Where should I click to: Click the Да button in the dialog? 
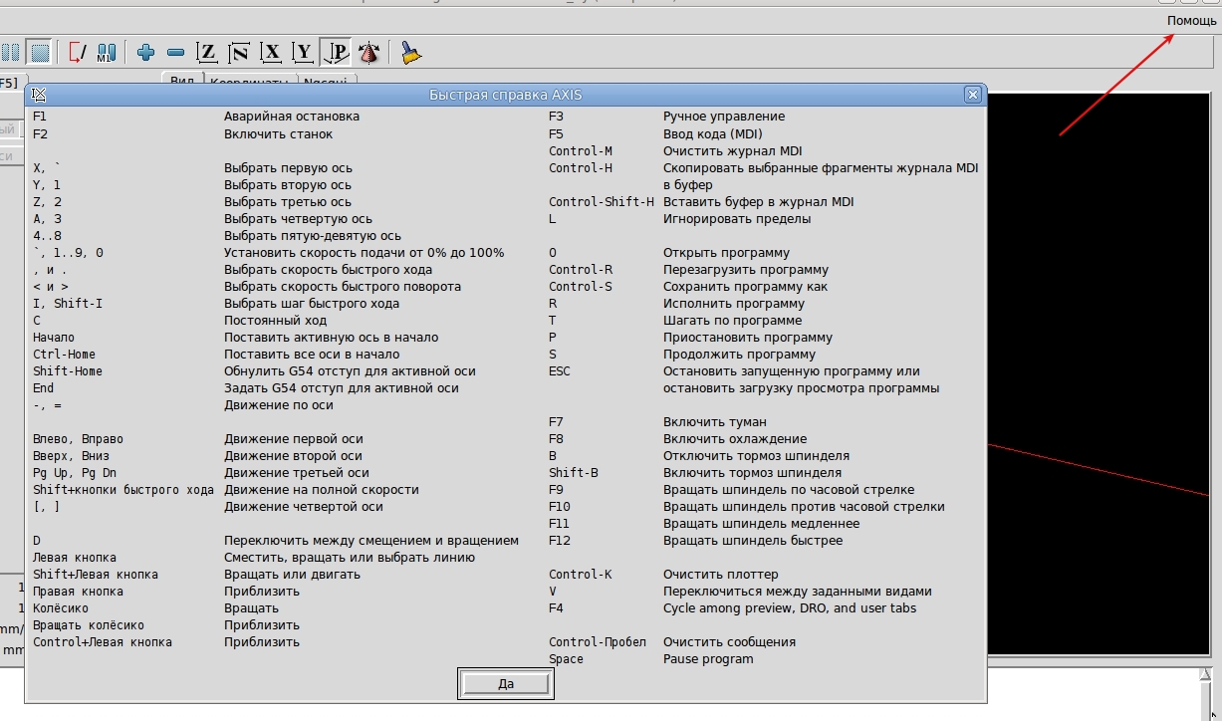(506, 684)
